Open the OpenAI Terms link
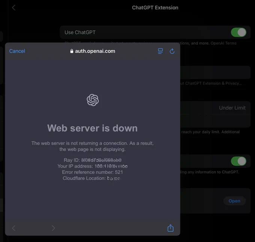 coord(223,43)
